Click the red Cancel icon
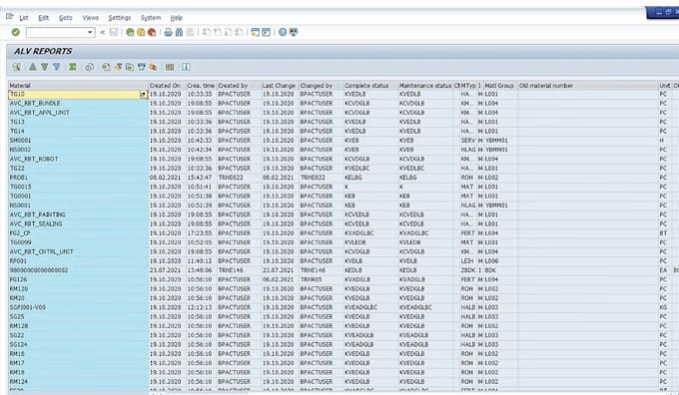This screenshot has width=679, height=395. pos(152,32)
